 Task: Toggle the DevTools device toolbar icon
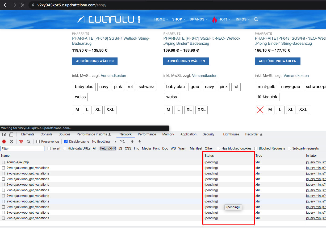tap(11, 134)
